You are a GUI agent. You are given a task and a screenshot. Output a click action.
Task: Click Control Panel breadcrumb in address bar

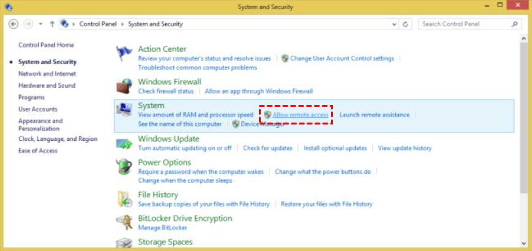[98, 24]
